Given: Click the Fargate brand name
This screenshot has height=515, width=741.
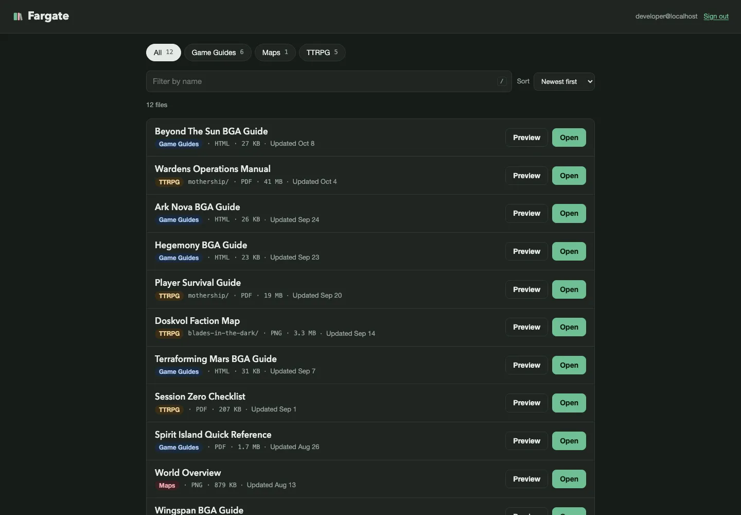Looking at the screenshot, I should coord(48,16).
